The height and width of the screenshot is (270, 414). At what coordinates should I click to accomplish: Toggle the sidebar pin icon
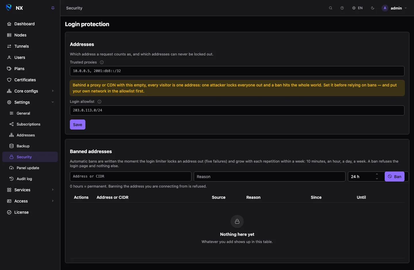(x=53, y=8)
